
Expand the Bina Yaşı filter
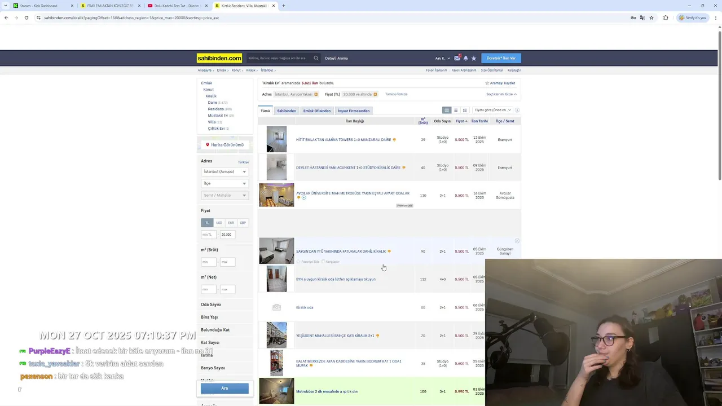click(209, 317)
